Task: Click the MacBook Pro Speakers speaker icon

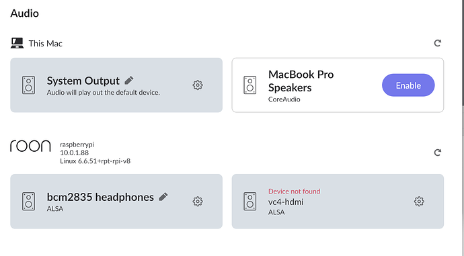Action: (250, 85)
